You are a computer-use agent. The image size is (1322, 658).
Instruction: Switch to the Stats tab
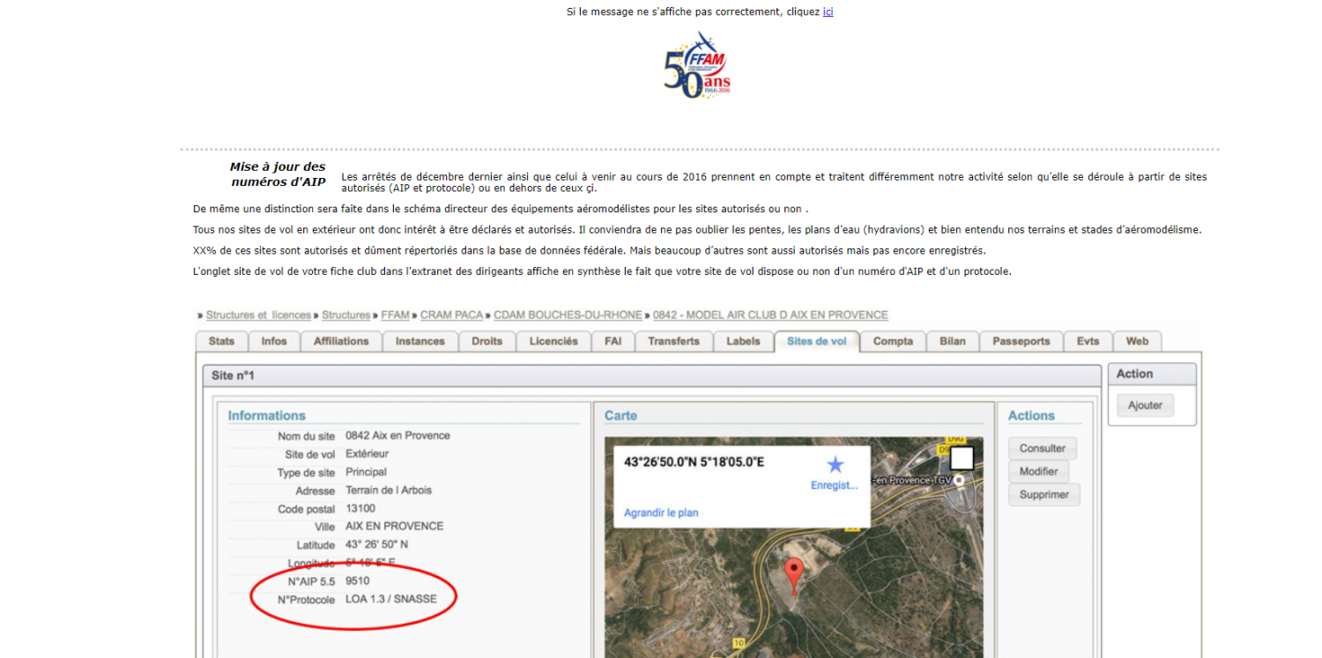point(221,341)
